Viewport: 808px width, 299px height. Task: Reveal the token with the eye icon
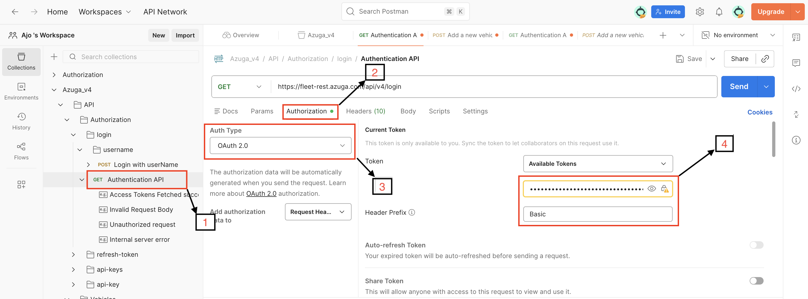click(651, 189)
